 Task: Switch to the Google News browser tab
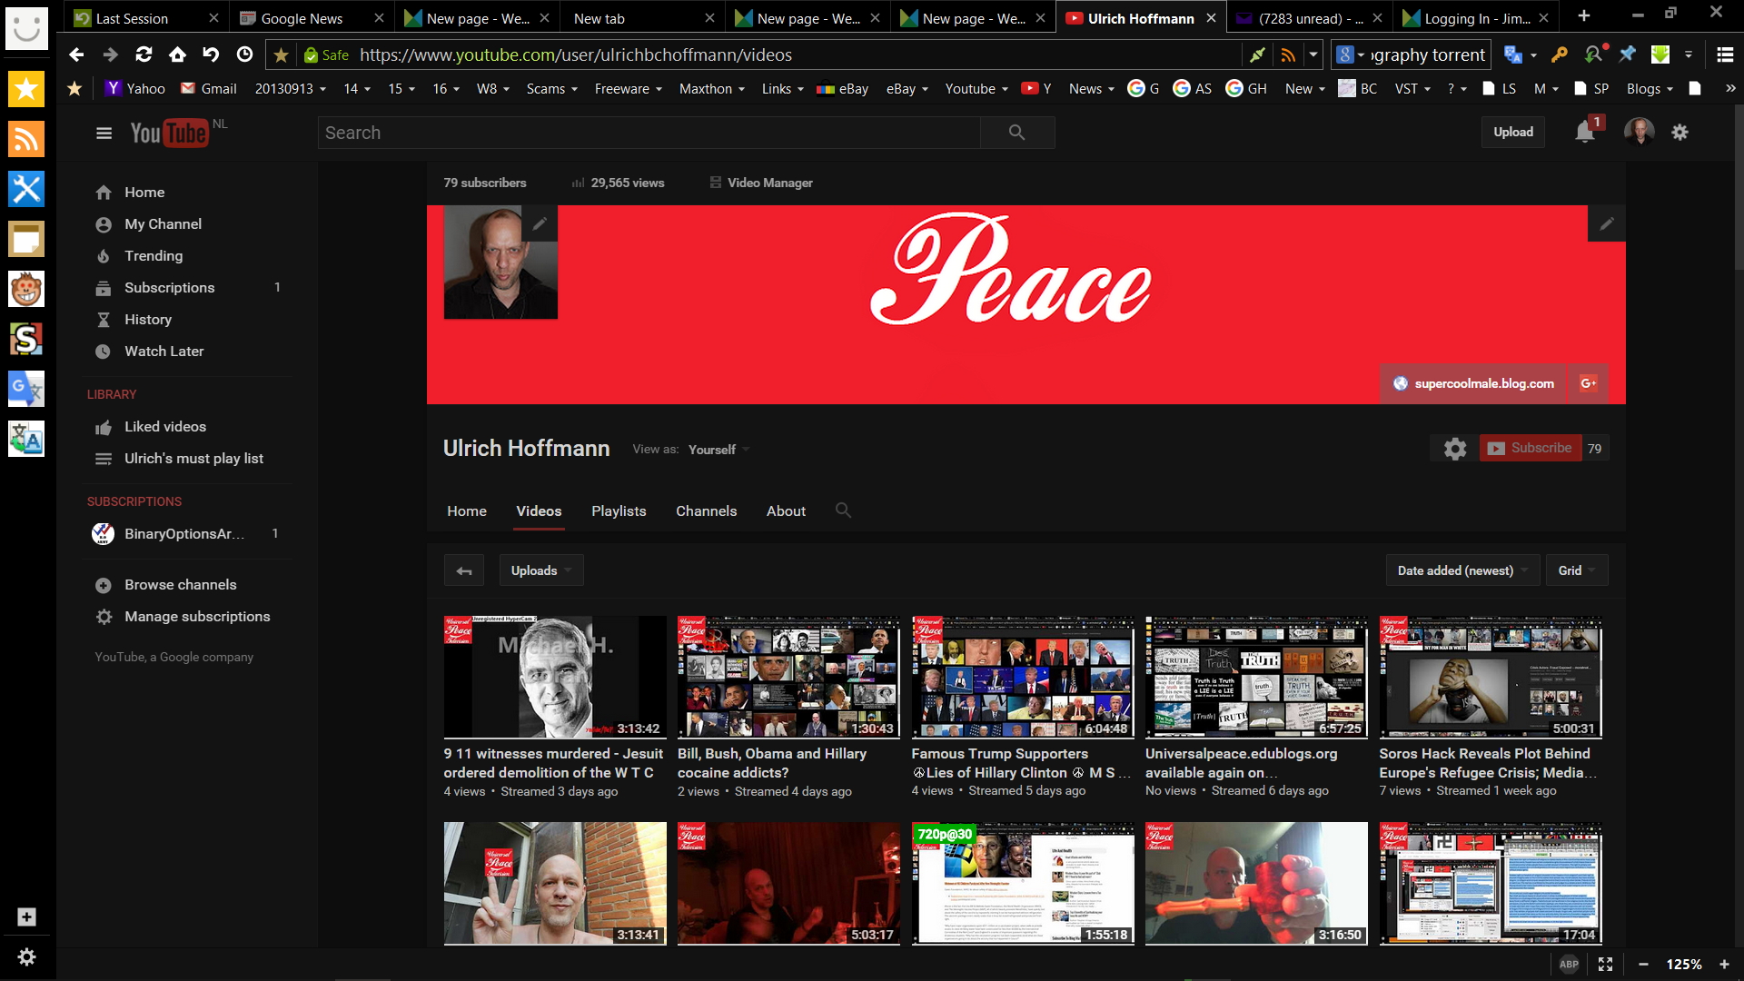point(302,18)
